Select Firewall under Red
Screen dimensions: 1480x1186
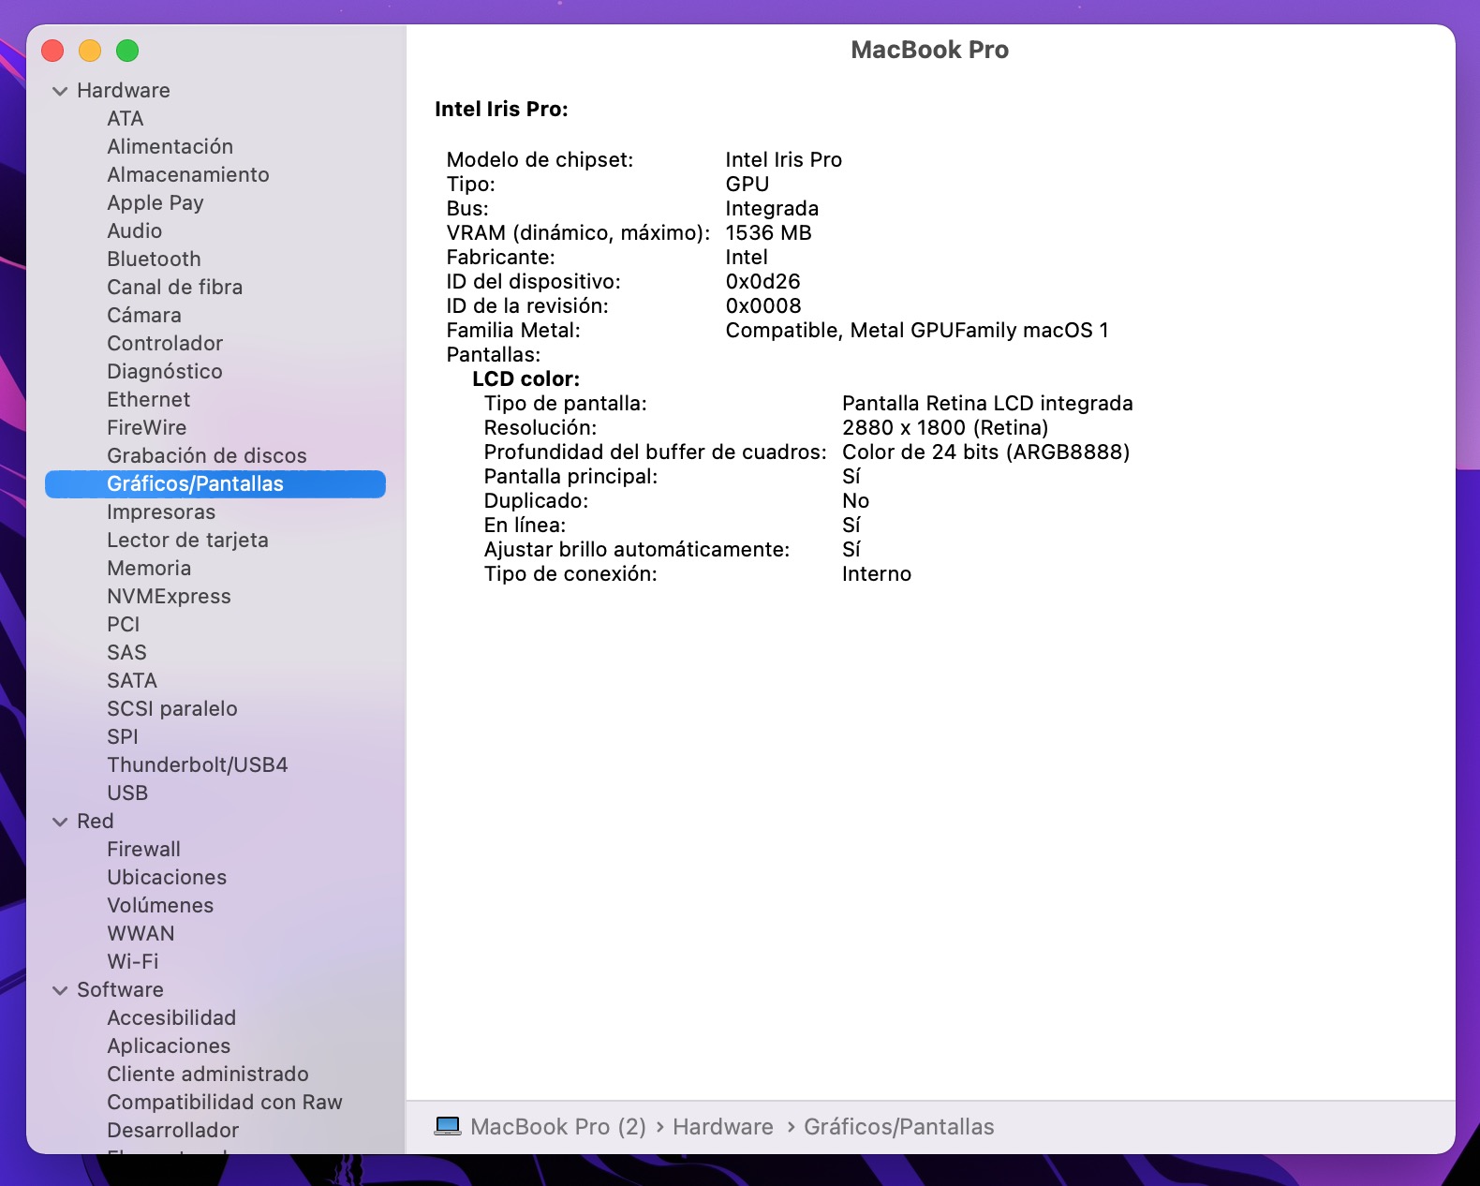[x=143, y=849]
